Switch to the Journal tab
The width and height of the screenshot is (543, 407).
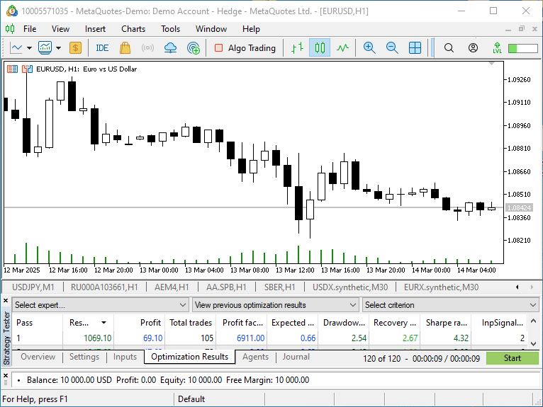[296, 357]
